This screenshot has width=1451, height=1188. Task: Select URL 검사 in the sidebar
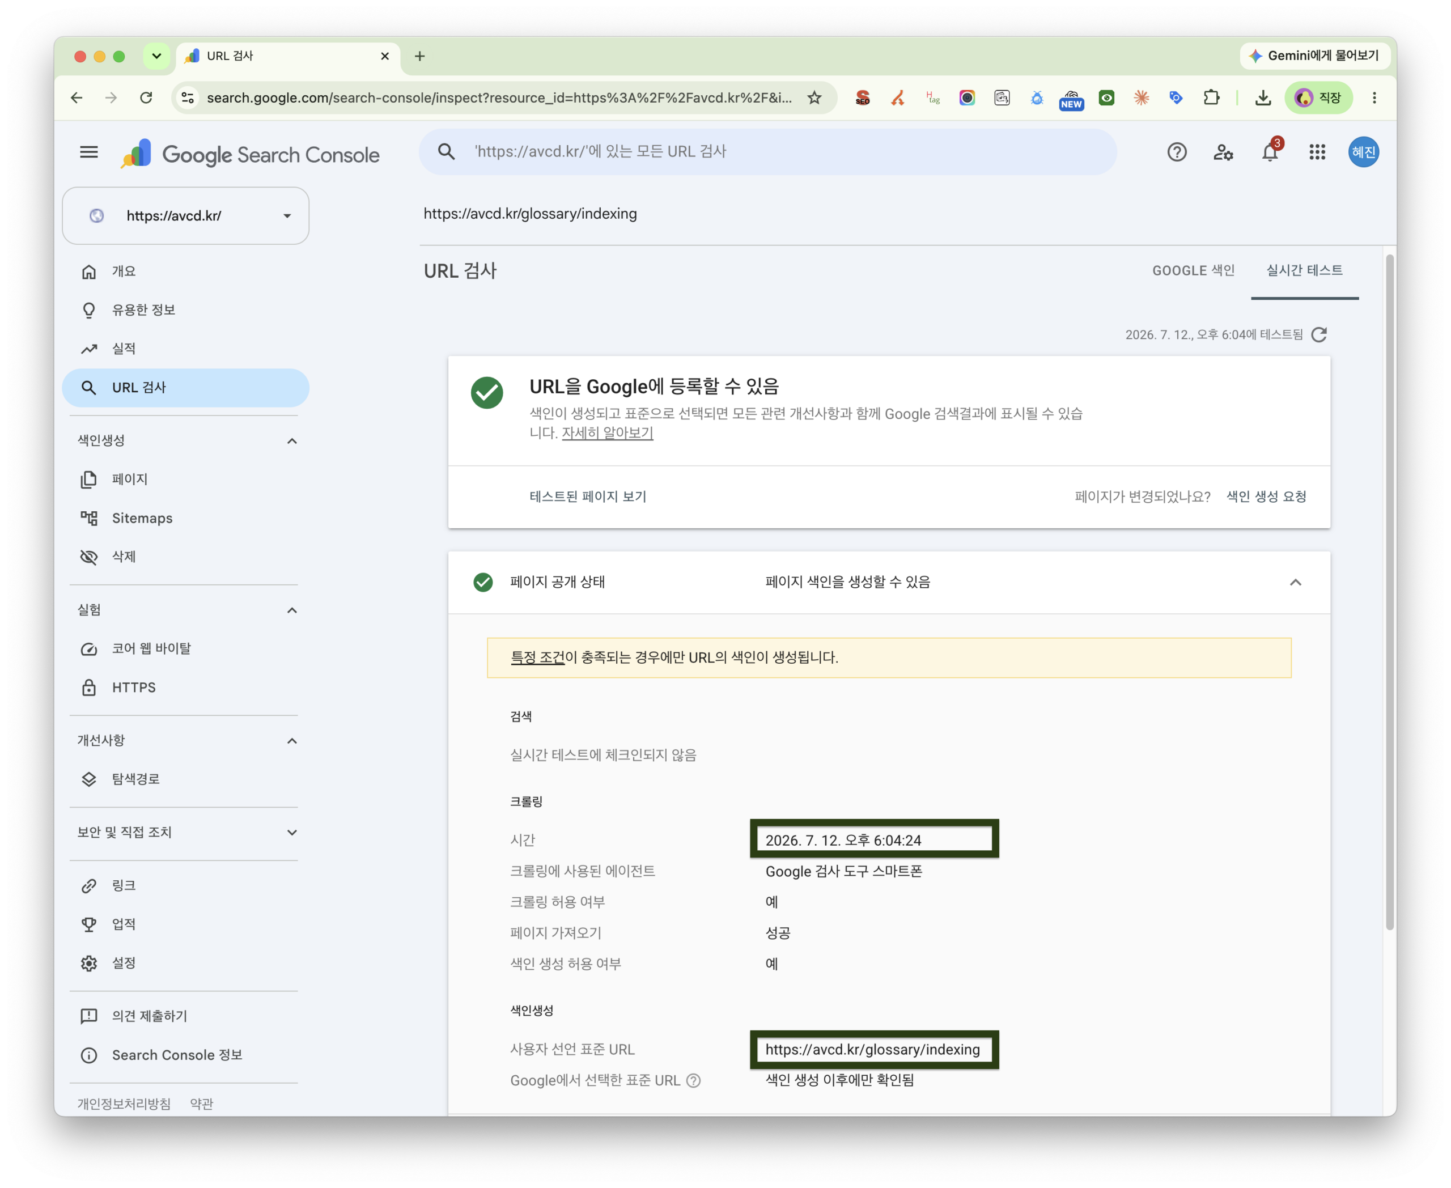pos(185,387)
